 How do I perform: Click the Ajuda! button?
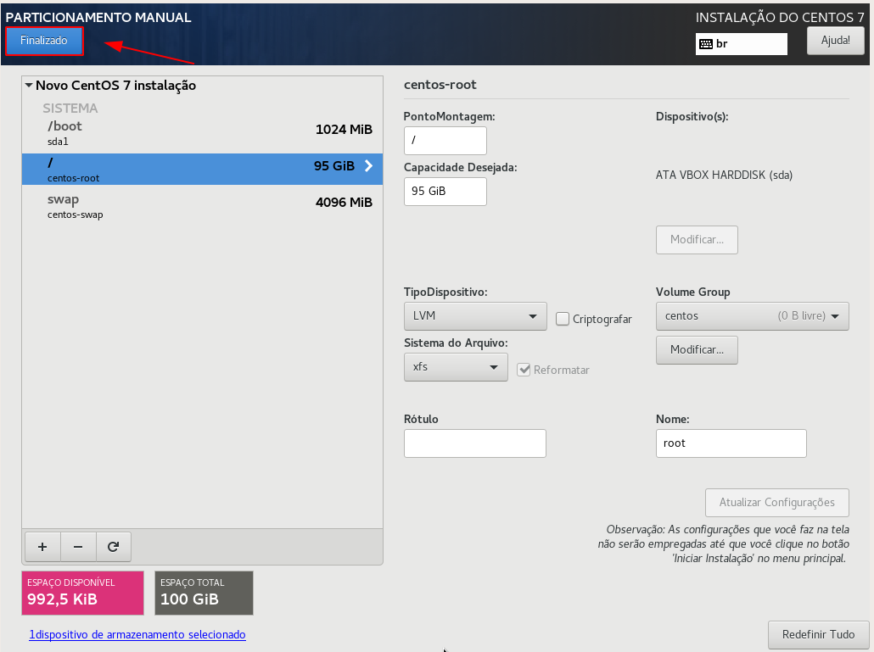point(835,41)
